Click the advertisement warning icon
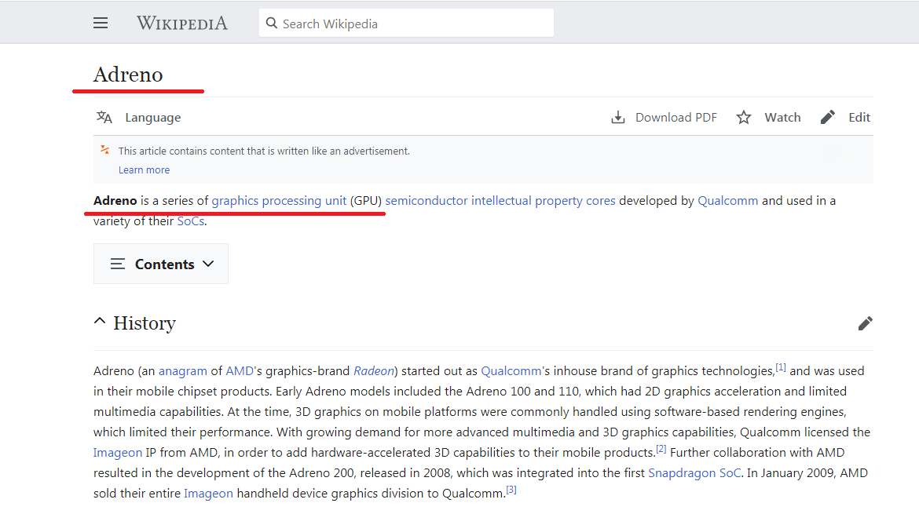Screen dimensions: 919x514 pos(105,150)
